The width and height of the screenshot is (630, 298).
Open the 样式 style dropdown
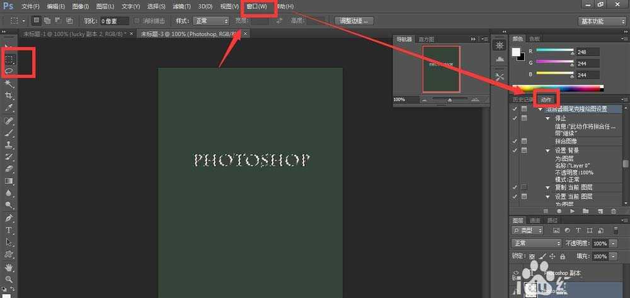211,21
